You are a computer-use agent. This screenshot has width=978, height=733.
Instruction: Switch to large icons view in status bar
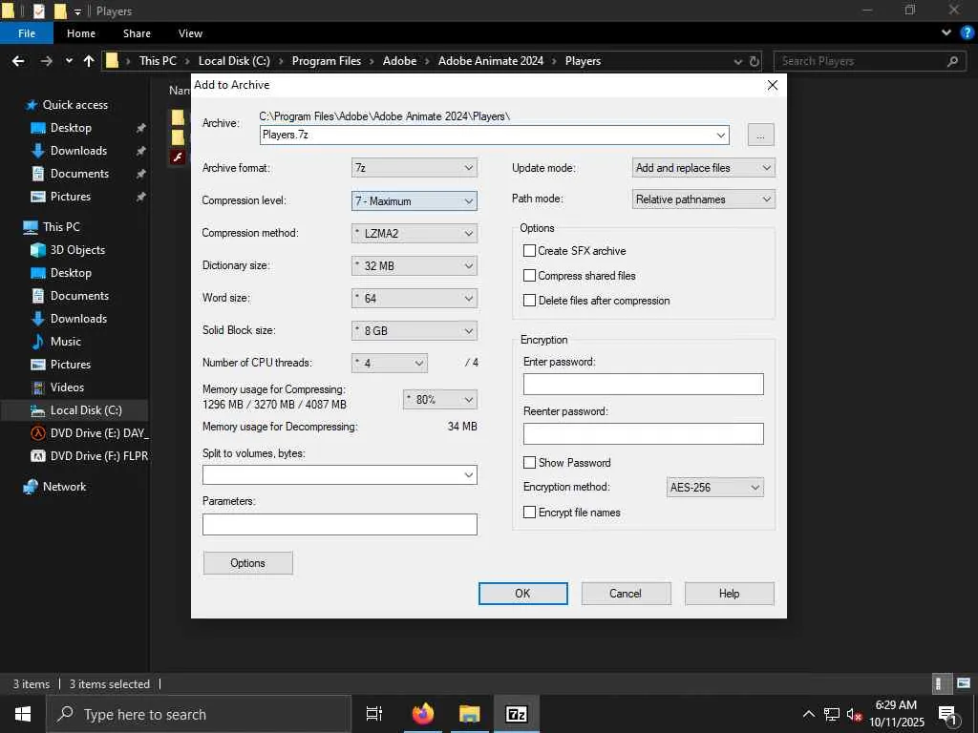click(964, 683)
